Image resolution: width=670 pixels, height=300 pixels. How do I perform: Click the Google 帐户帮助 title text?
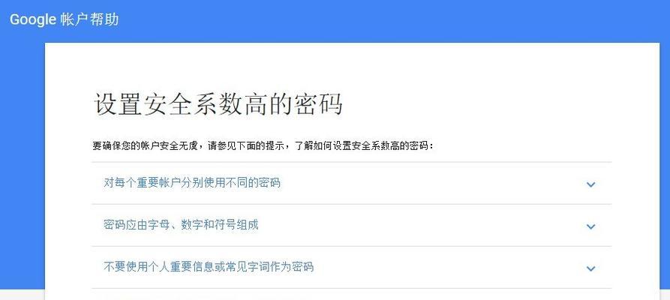64,19
